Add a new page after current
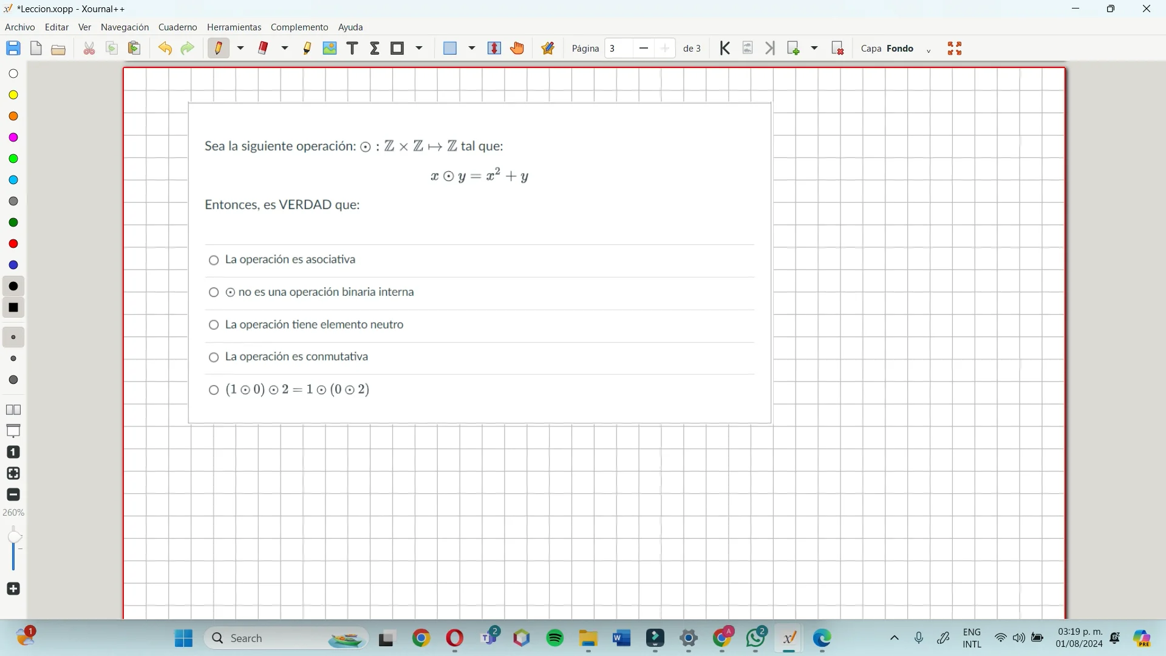This screenshot has width=1166, height=656. pos(794,48)
